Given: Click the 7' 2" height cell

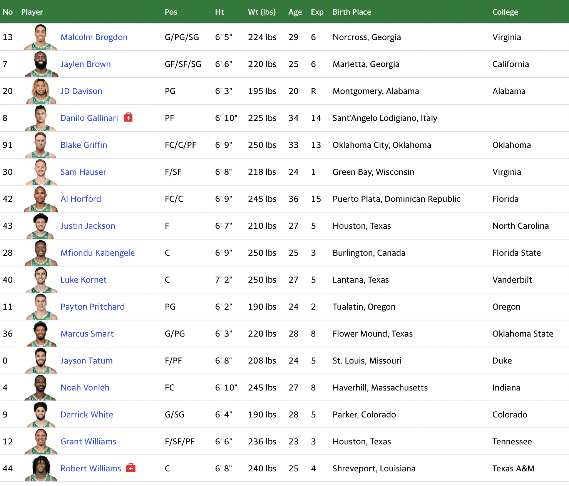Looking at the screenshot, I should [x=223, y=280].
